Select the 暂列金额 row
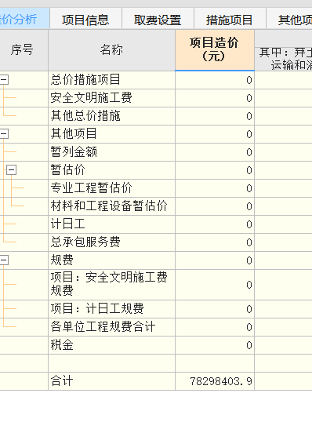This screenshot has width=312, height=433. pos(112,152)
